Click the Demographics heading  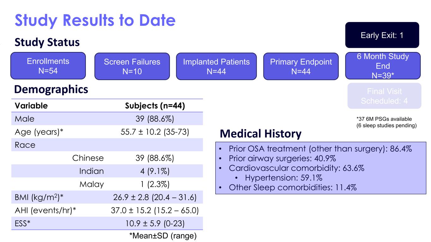[x=51, y=90]
